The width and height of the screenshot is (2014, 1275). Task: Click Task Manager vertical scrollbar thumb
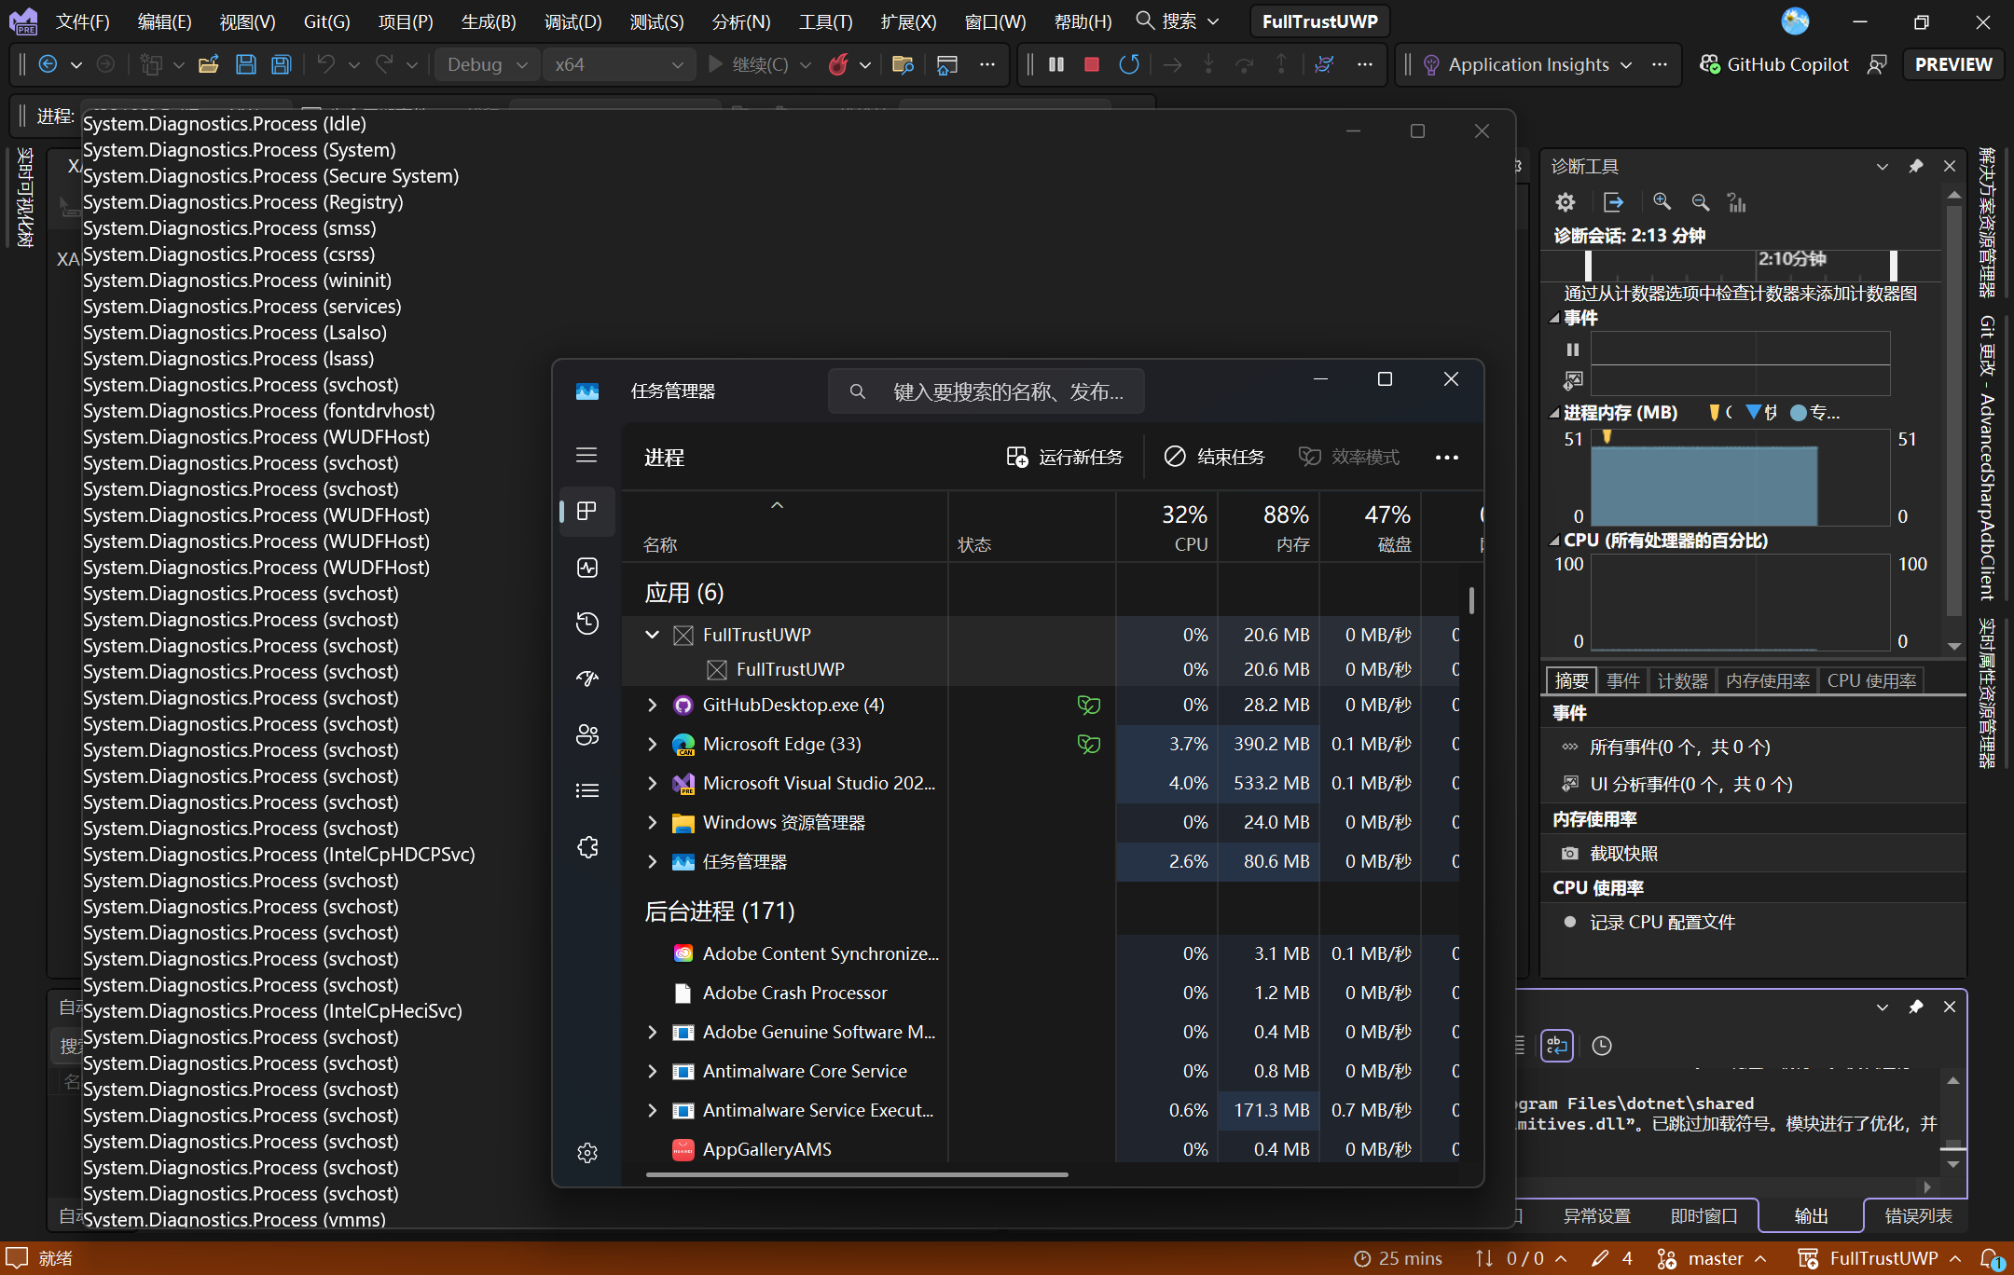(x=1471, y=601)
